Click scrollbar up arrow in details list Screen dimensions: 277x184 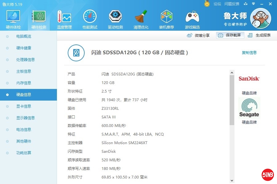tap(232, 73)
